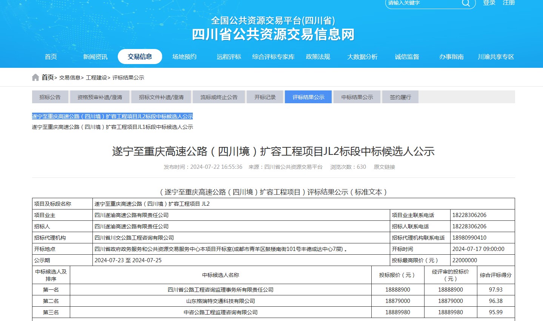543x321 pixels.
Task: Click 工程建设 breadcrumb link
Action: [97, 78]
